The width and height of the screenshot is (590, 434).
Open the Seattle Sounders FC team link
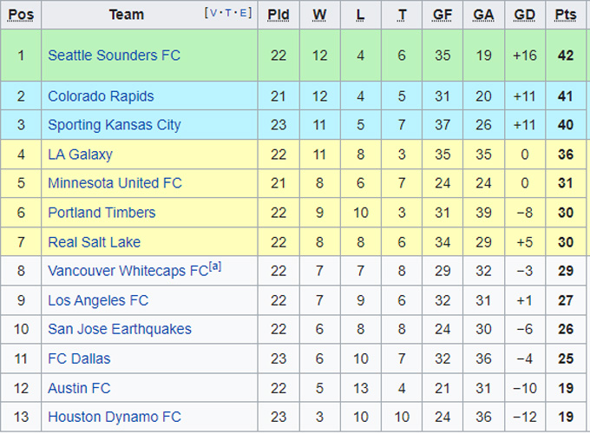pos(114,56)
